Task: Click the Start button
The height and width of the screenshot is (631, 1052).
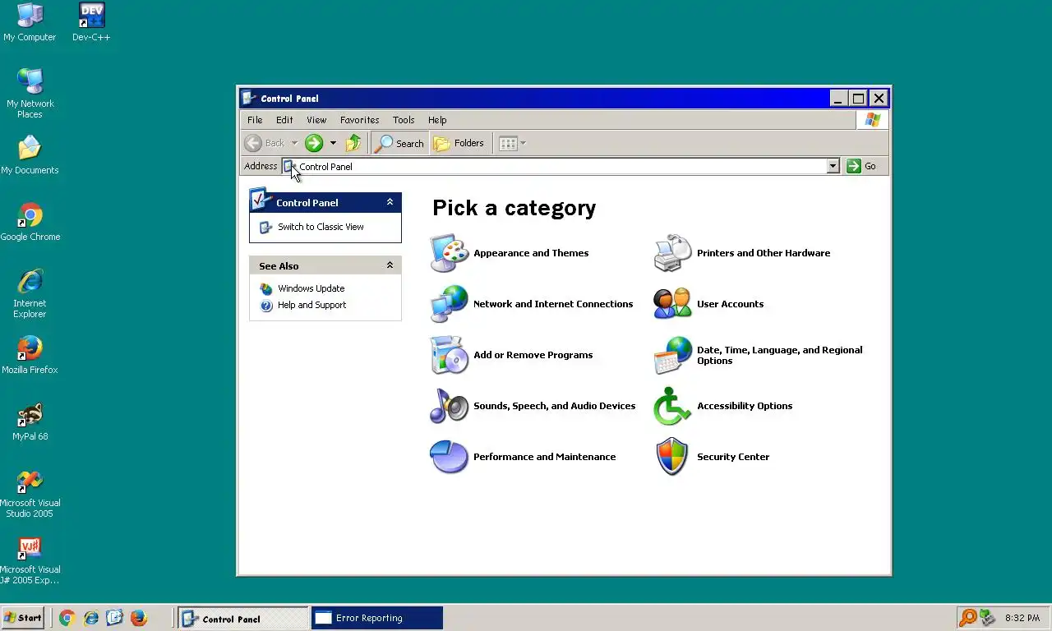Action: pos(23,618)
